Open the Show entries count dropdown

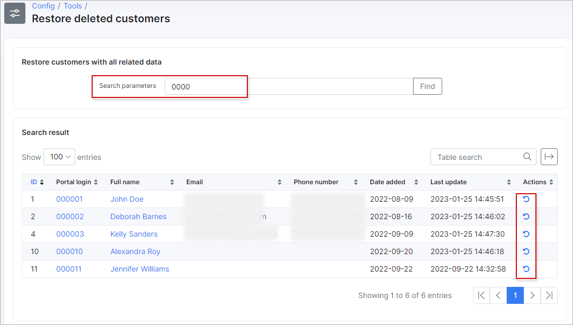(59, 157)
